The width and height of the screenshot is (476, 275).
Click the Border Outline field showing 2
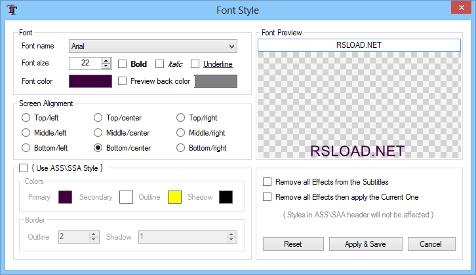click(74, 237)
